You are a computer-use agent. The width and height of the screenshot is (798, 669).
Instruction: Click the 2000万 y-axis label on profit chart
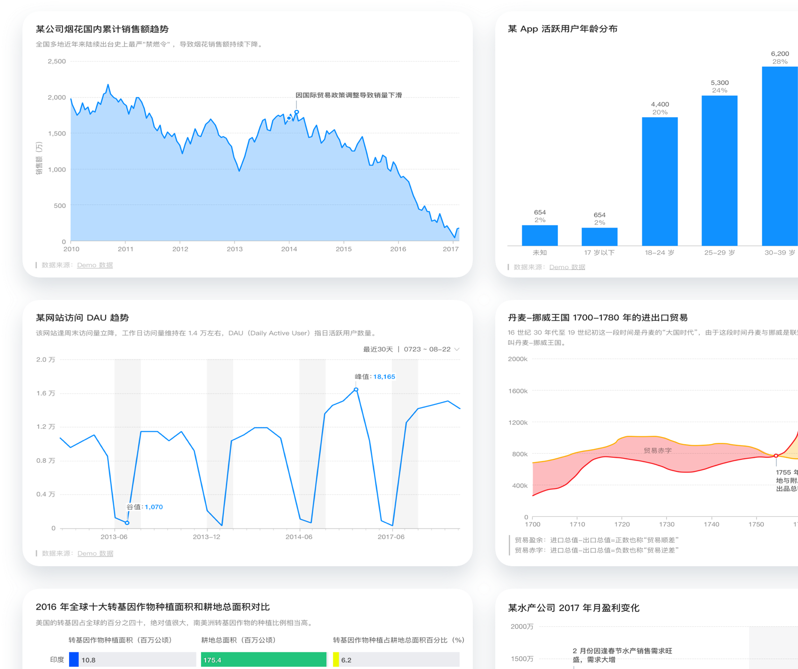pos(522,626)
